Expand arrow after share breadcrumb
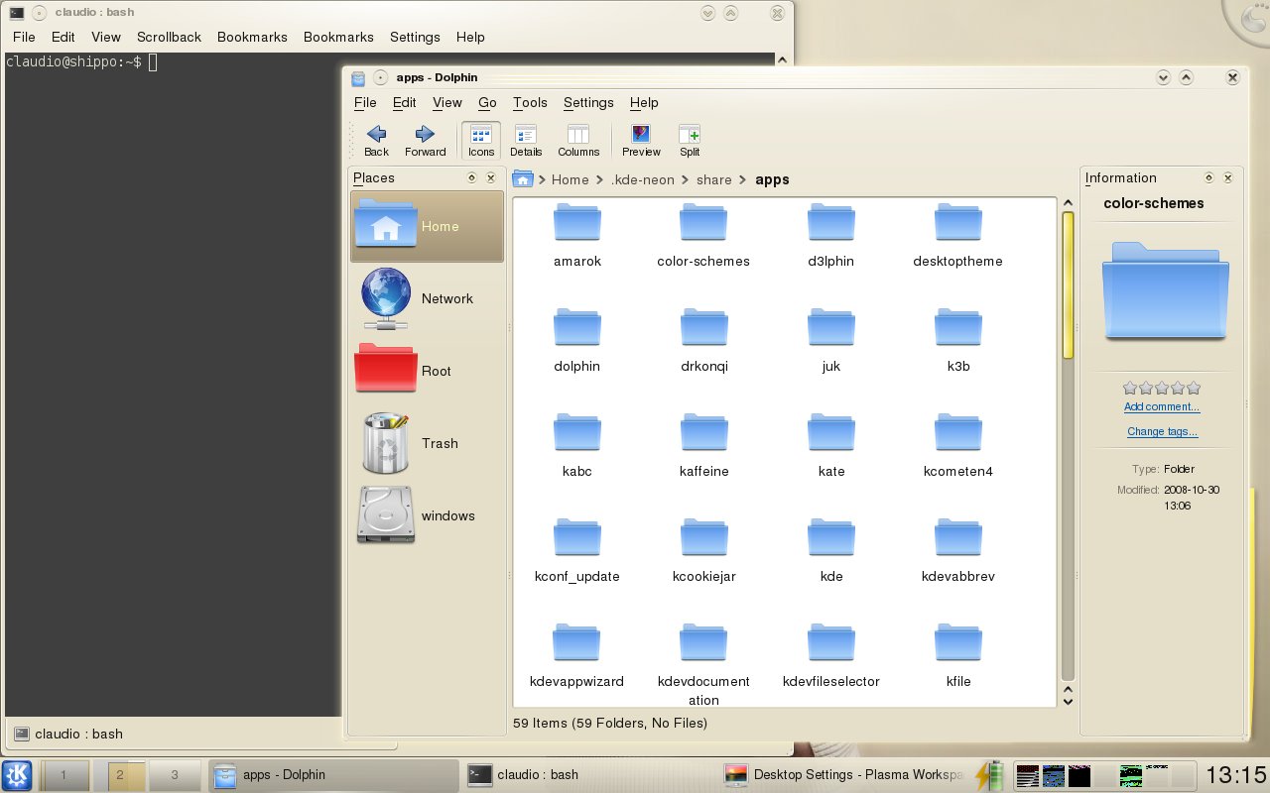1270x793 pixels. tap(743, 179)
